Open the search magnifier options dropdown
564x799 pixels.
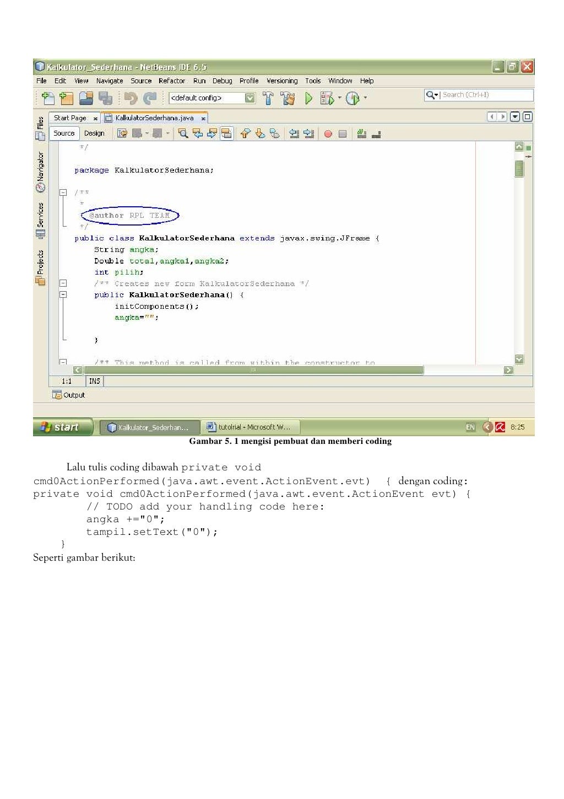click(432, 95)
